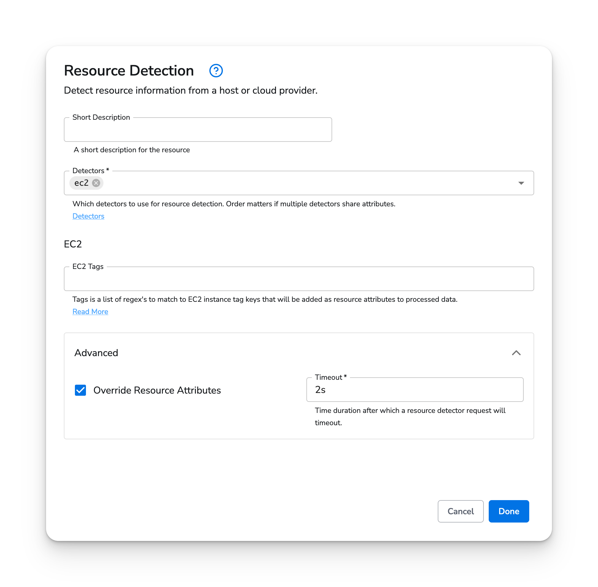Click the question mark next to the title
The height and width of the screenshot is (587, 598).
click(216, 71)
